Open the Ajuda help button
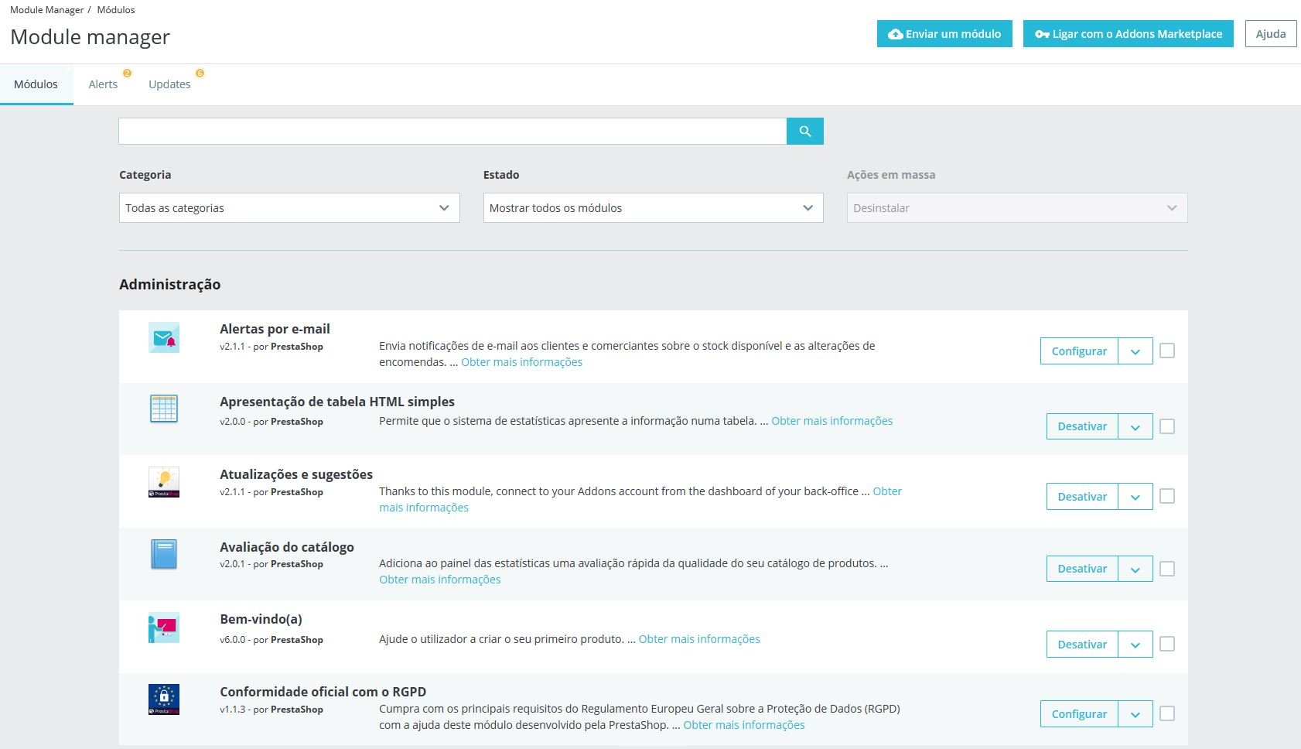Image resolution: width=1301 pixels, height=749 pixels. (1271, 34)
